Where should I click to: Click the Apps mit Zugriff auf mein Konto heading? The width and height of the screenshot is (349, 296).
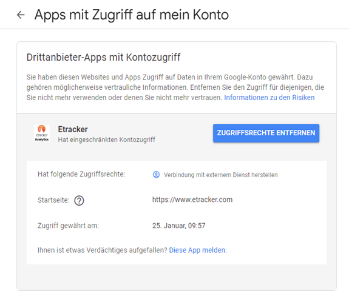[132, 15]
